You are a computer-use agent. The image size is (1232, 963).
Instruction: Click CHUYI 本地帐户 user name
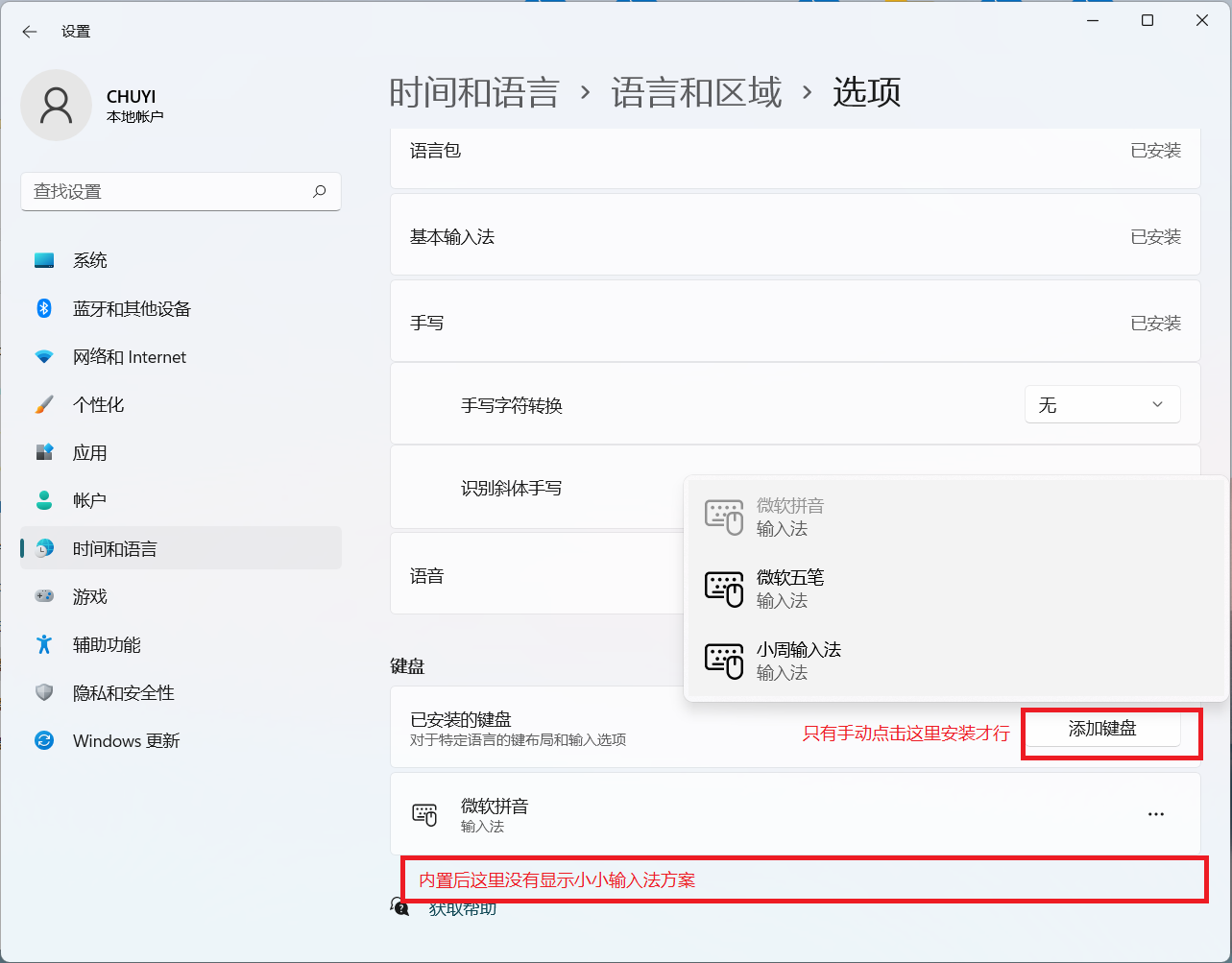point(135,106)
